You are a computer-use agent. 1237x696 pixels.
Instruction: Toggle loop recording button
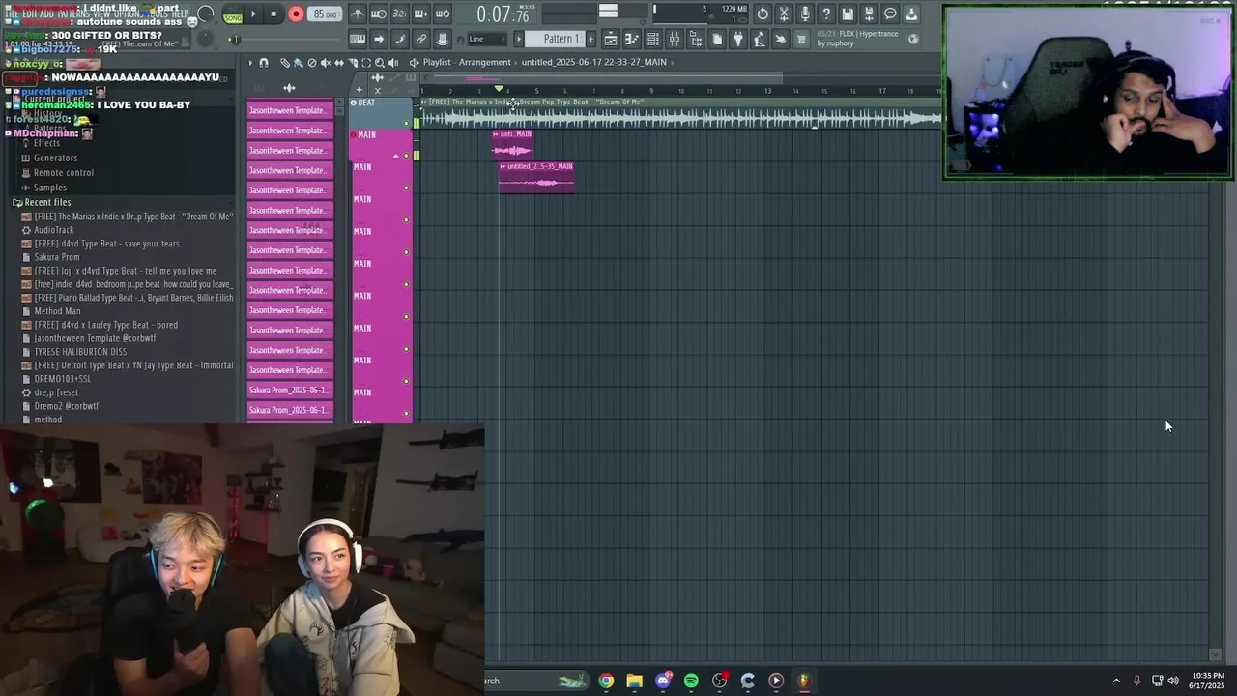point(443,14)
